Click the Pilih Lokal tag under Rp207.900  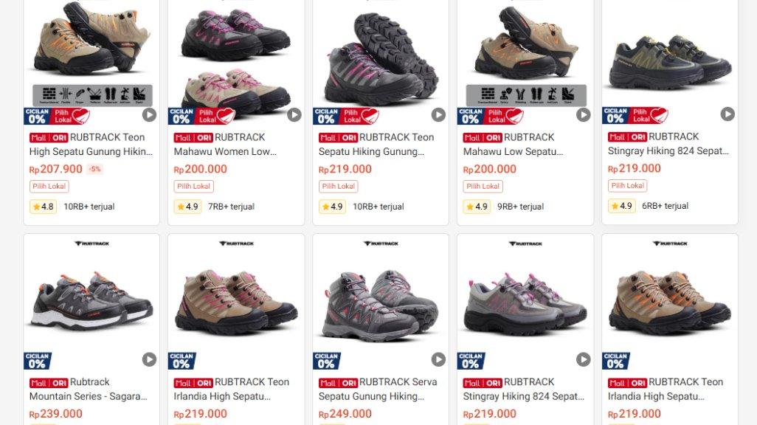(x=49, y=187)
